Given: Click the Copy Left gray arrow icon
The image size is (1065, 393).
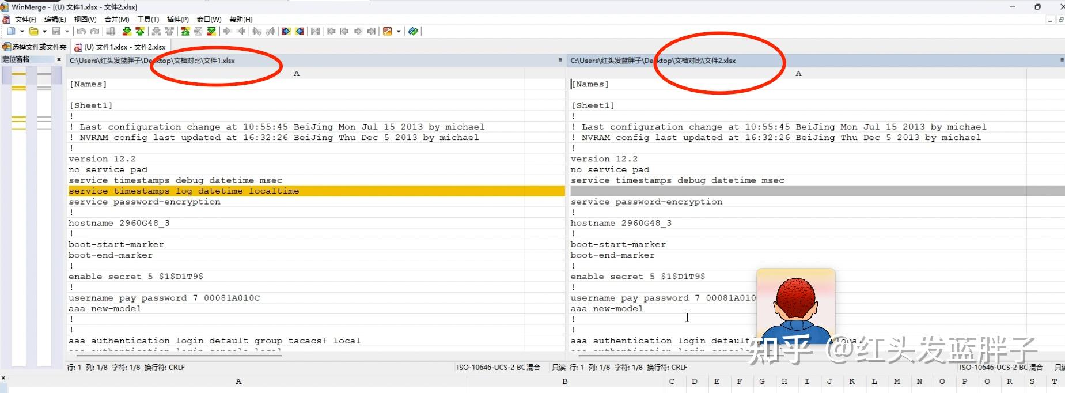Looking at the screenshot, I should 241,31.
